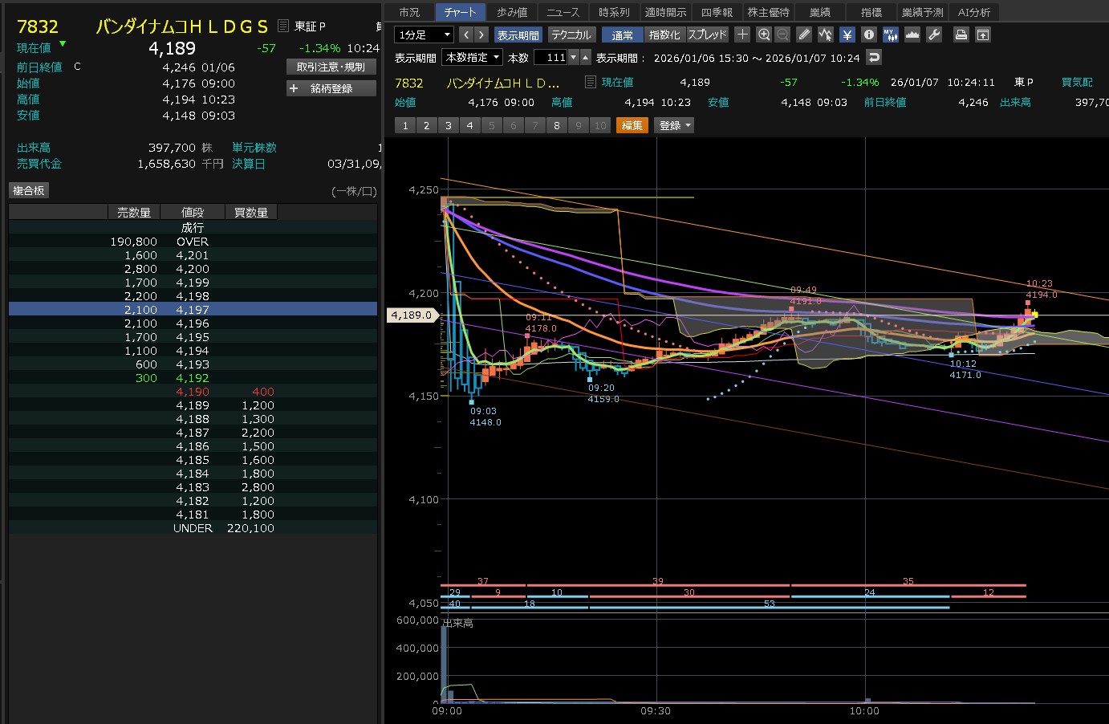Click the crosshair cursor icon in chart toolbar
The image size is (1109, 724).
742,35
